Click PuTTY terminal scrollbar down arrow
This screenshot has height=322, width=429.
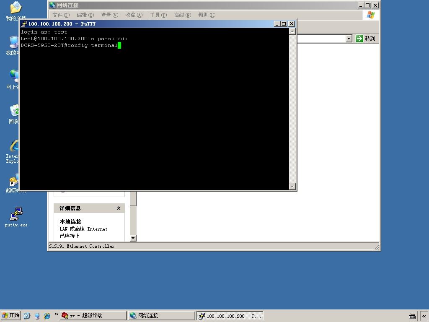point(292,187)
